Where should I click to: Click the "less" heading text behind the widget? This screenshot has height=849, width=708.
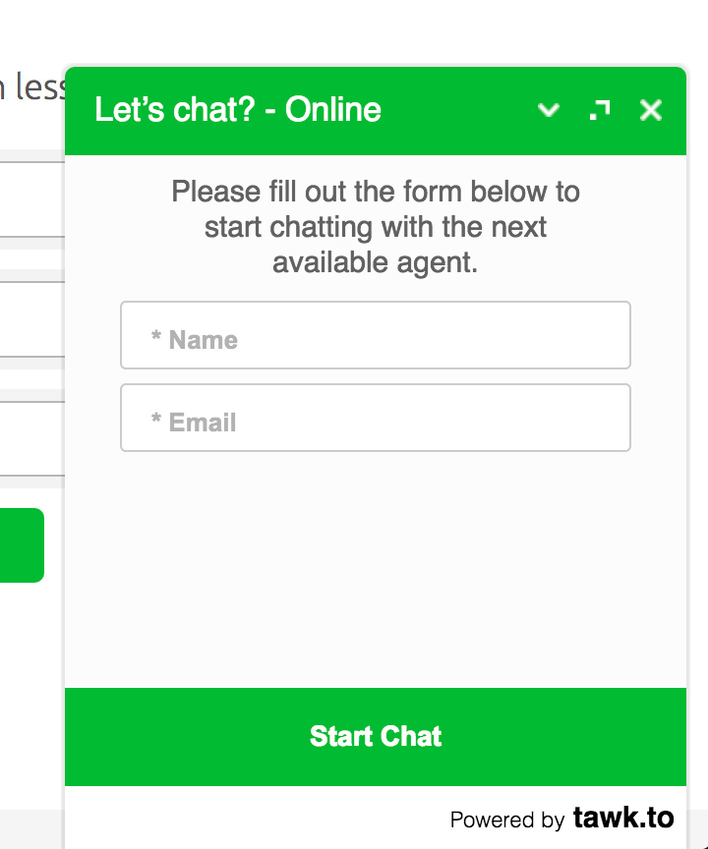pyautogui.click(x=39, y=86)
